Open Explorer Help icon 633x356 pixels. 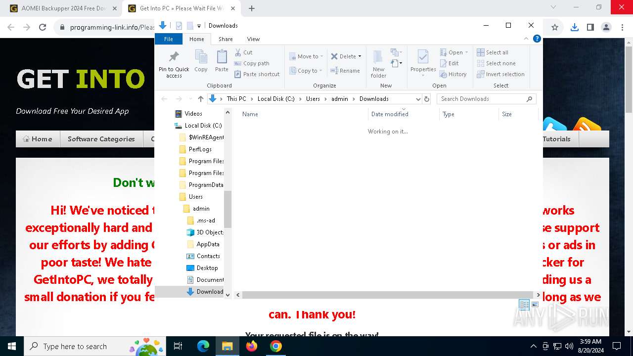537,39
